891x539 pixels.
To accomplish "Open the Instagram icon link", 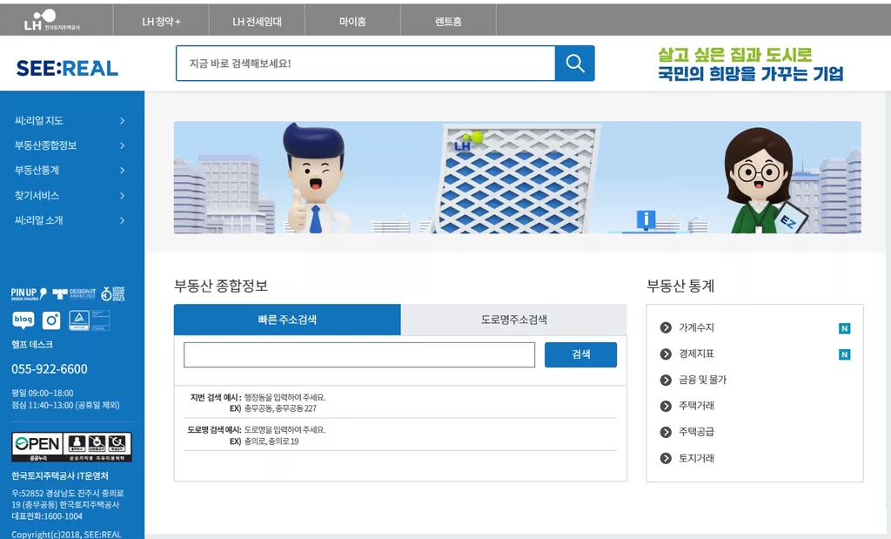I will (51, 320).
